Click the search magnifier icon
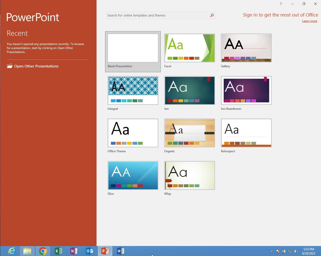The image size is (321, 256). 212,15
